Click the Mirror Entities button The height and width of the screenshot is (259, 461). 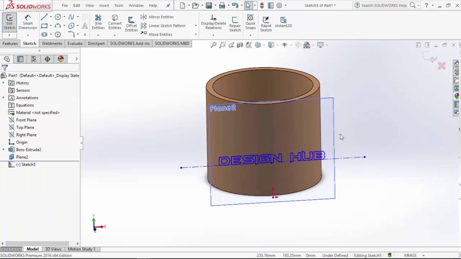pos(157,17)
